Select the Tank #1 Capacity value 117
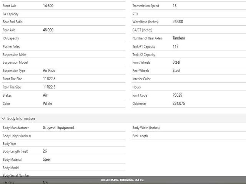This screenshot has height=184, width=246. [176, 46]
